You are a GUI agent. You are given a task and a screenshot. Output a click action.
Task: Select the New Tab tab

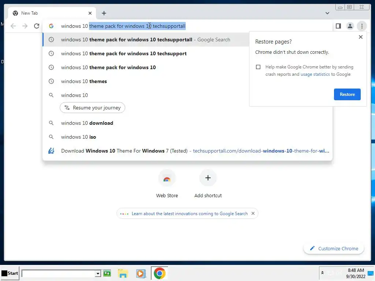click(x=52, y=13)
